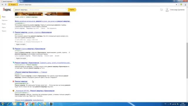Open a new browser tab with plus button
The image size is (188, 106).
coord(18,1)
